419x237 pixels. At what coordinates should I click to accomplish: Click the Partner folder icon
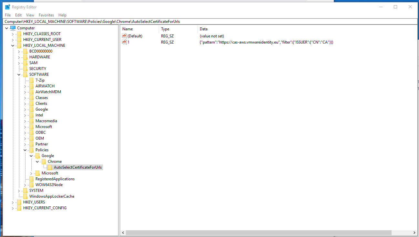tap(31, 144)
